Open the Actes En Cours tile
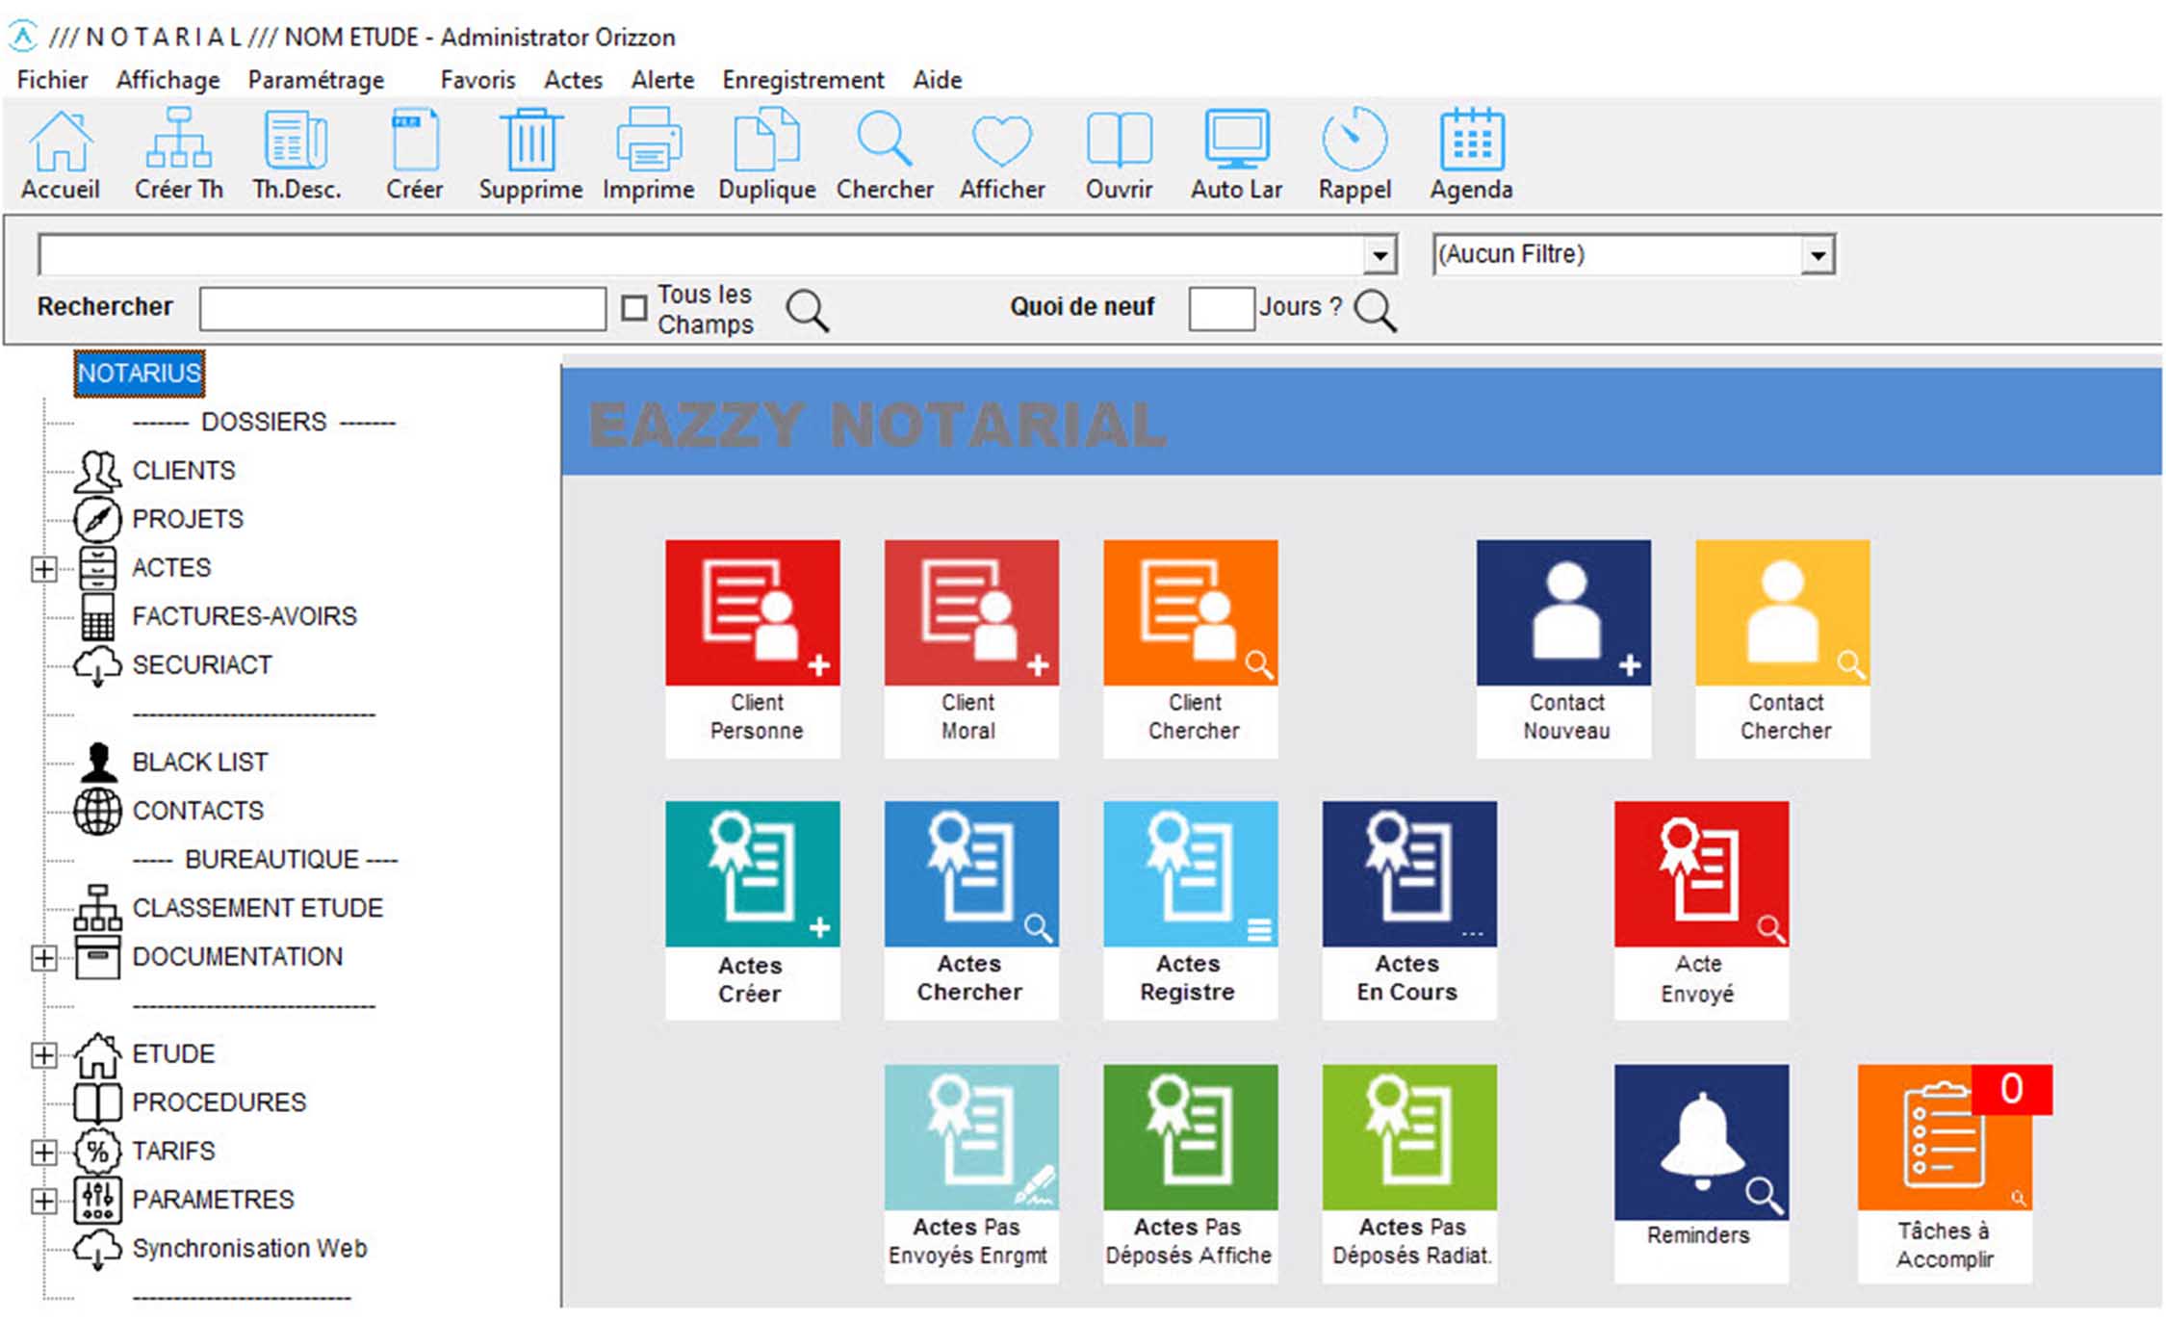The image size is (2166, 1322). click(x=1409, y=910)
